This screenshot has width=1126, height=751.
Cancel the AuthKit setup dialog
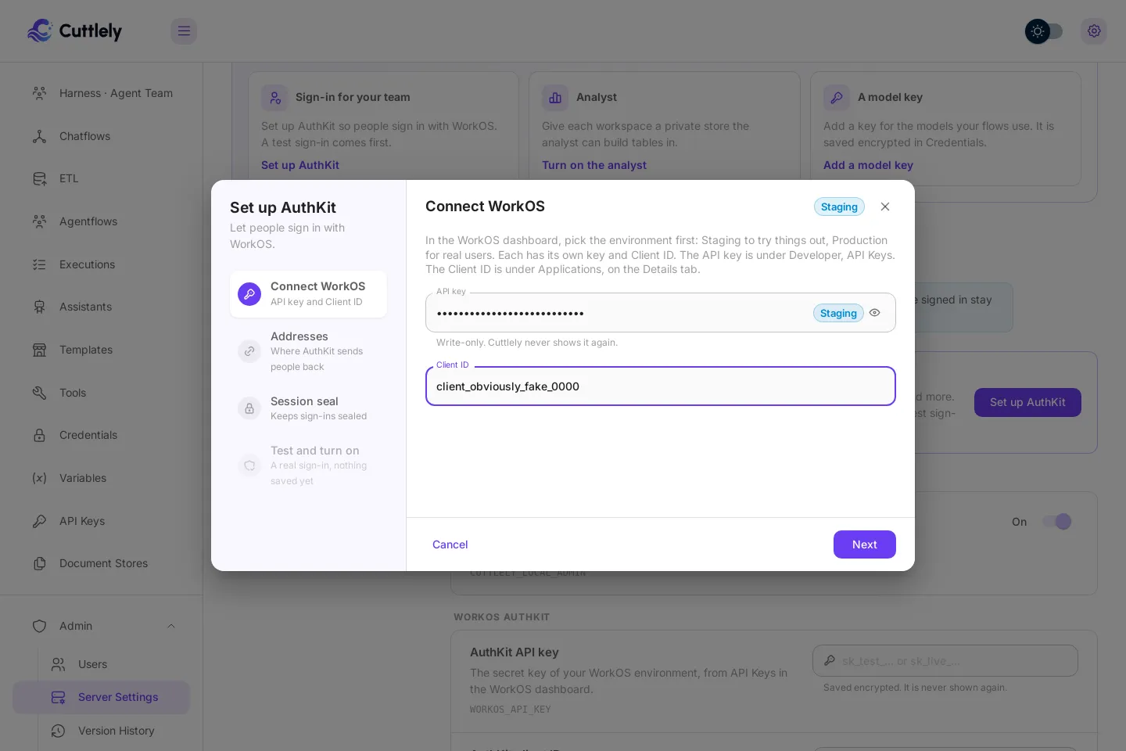[x=450, y=544]
